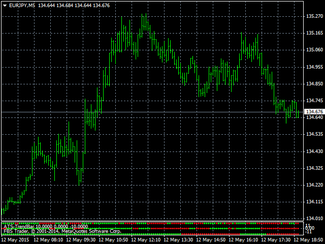Click the indicator sub-window scale values
Image resolution: width=325 pixels, height=244 pixels.
pos(308,228)
